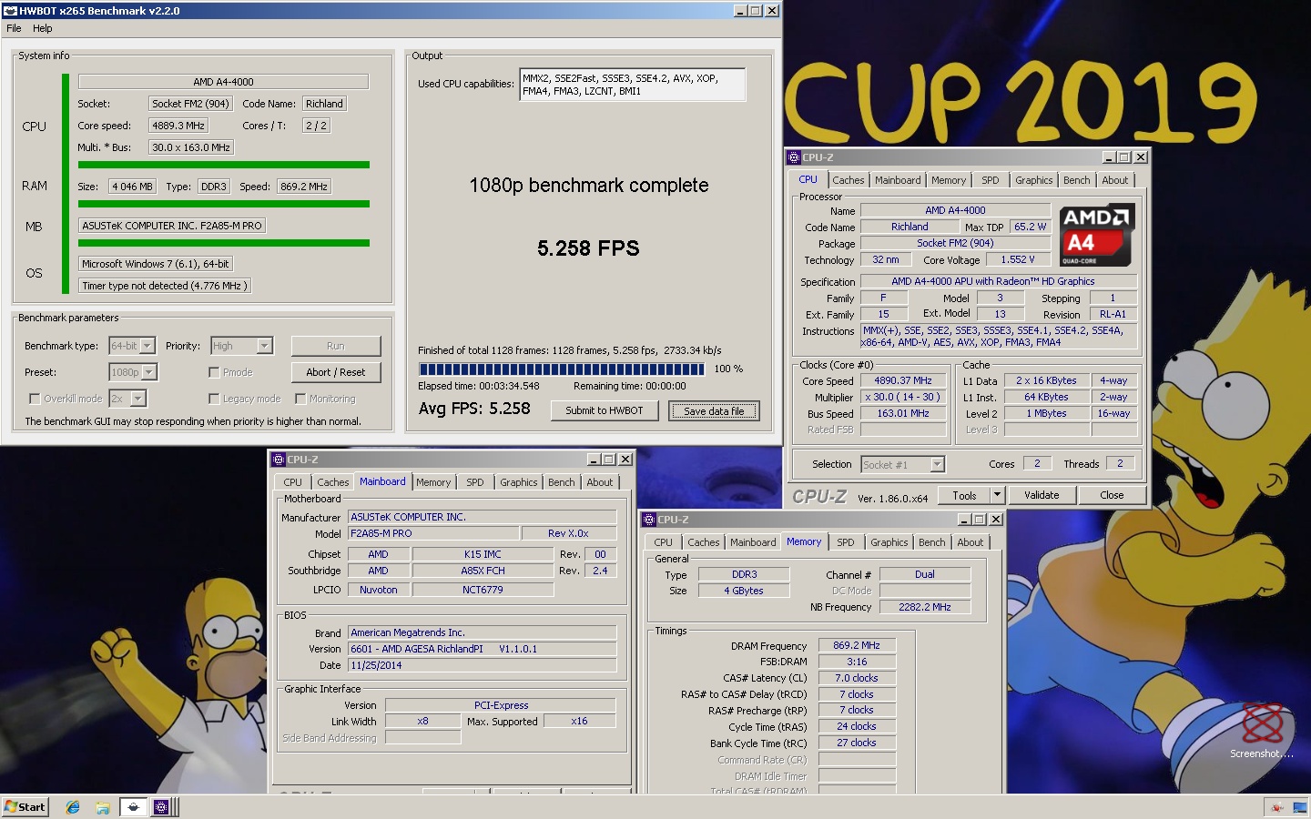This screenshot has width=1311, height=819.
Task: Click the CPU-Z Mainboard window title icon
Action: 279,460
